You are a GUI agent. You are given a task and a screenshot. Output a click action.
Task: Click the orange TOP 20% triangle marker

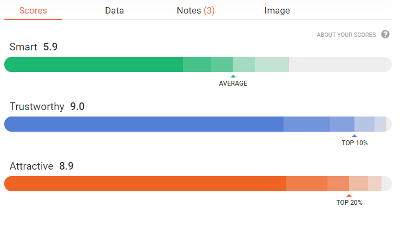click(349, 196)
